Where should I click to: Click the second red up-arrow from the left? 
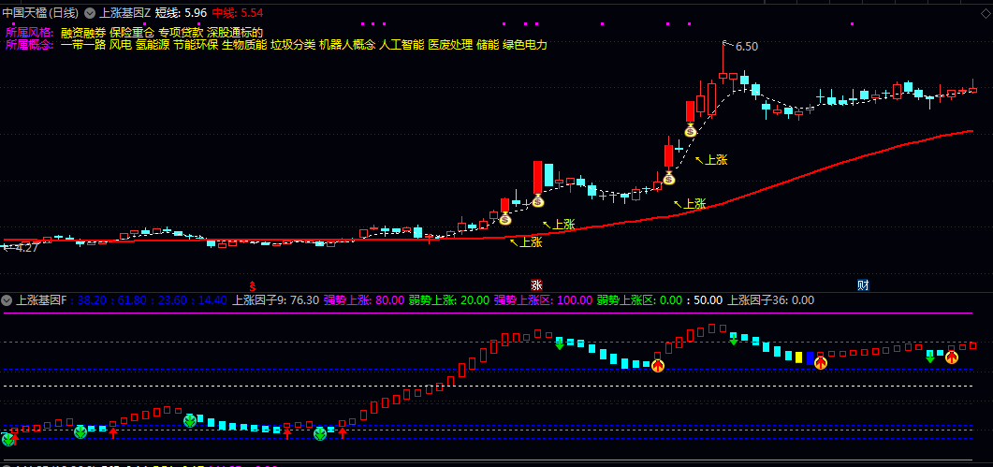[112, 432]
